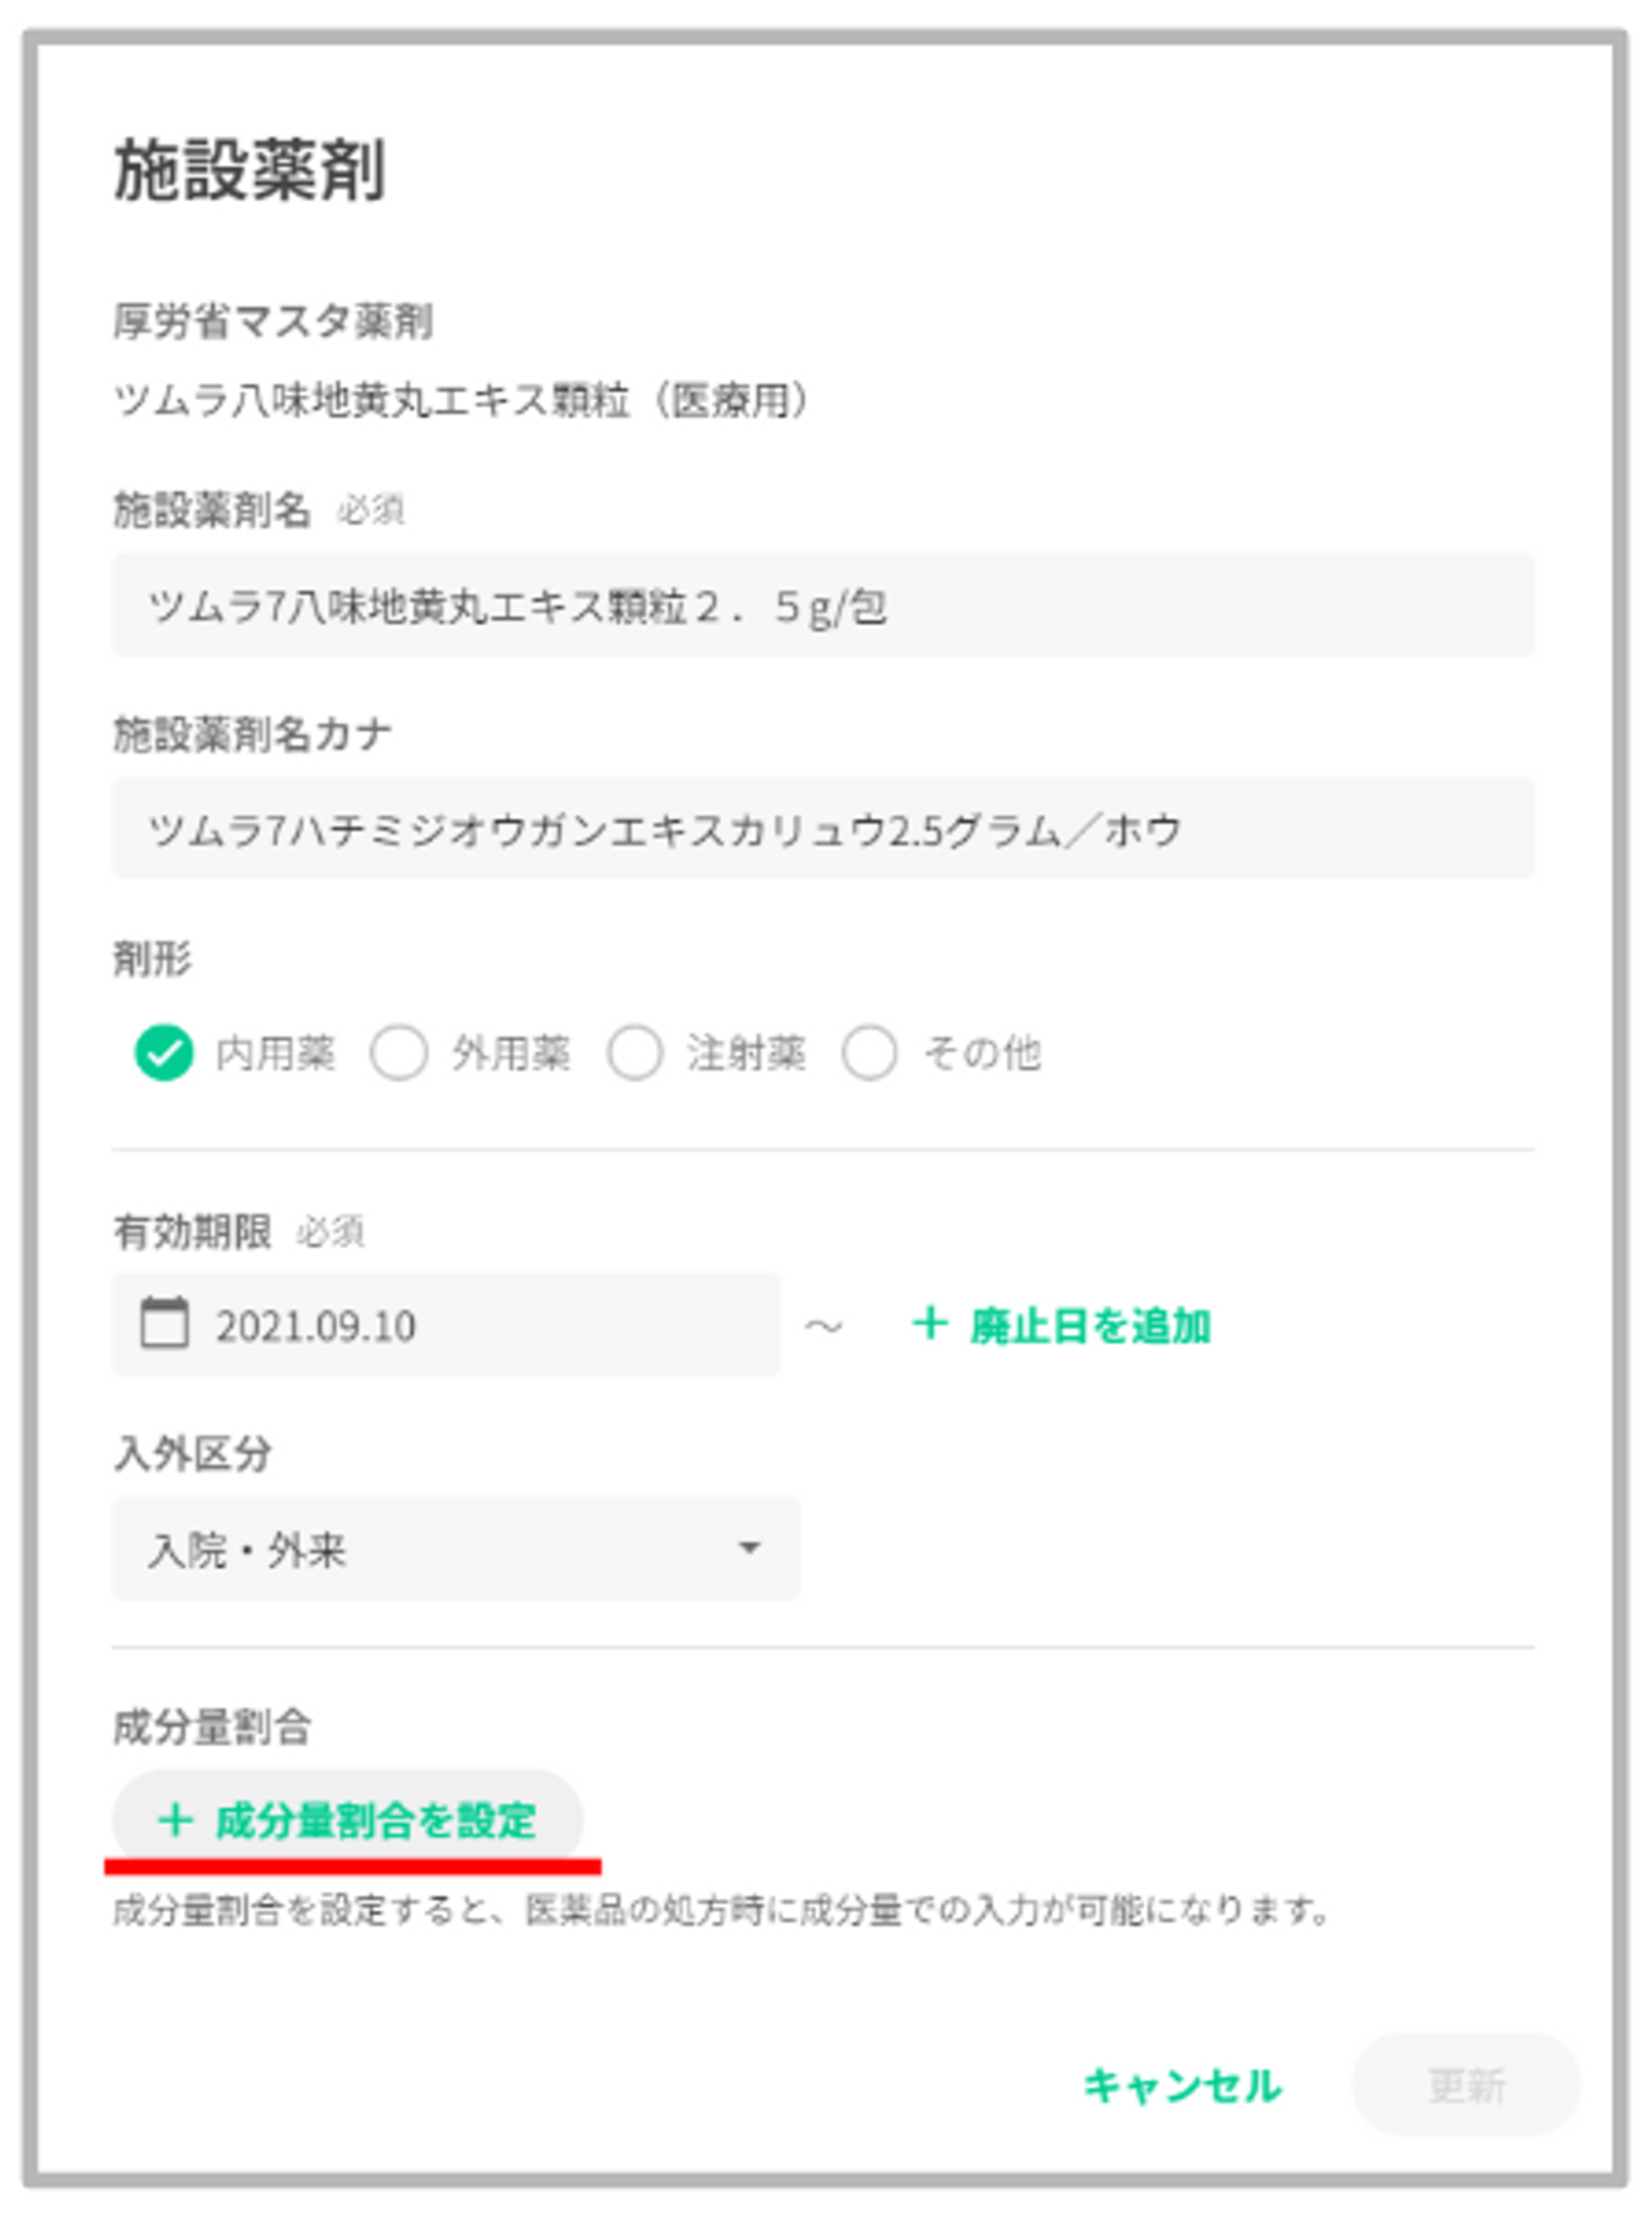Click the calendar icon in 有効期限 field

pyautogui.click(x=164, y=1323)
